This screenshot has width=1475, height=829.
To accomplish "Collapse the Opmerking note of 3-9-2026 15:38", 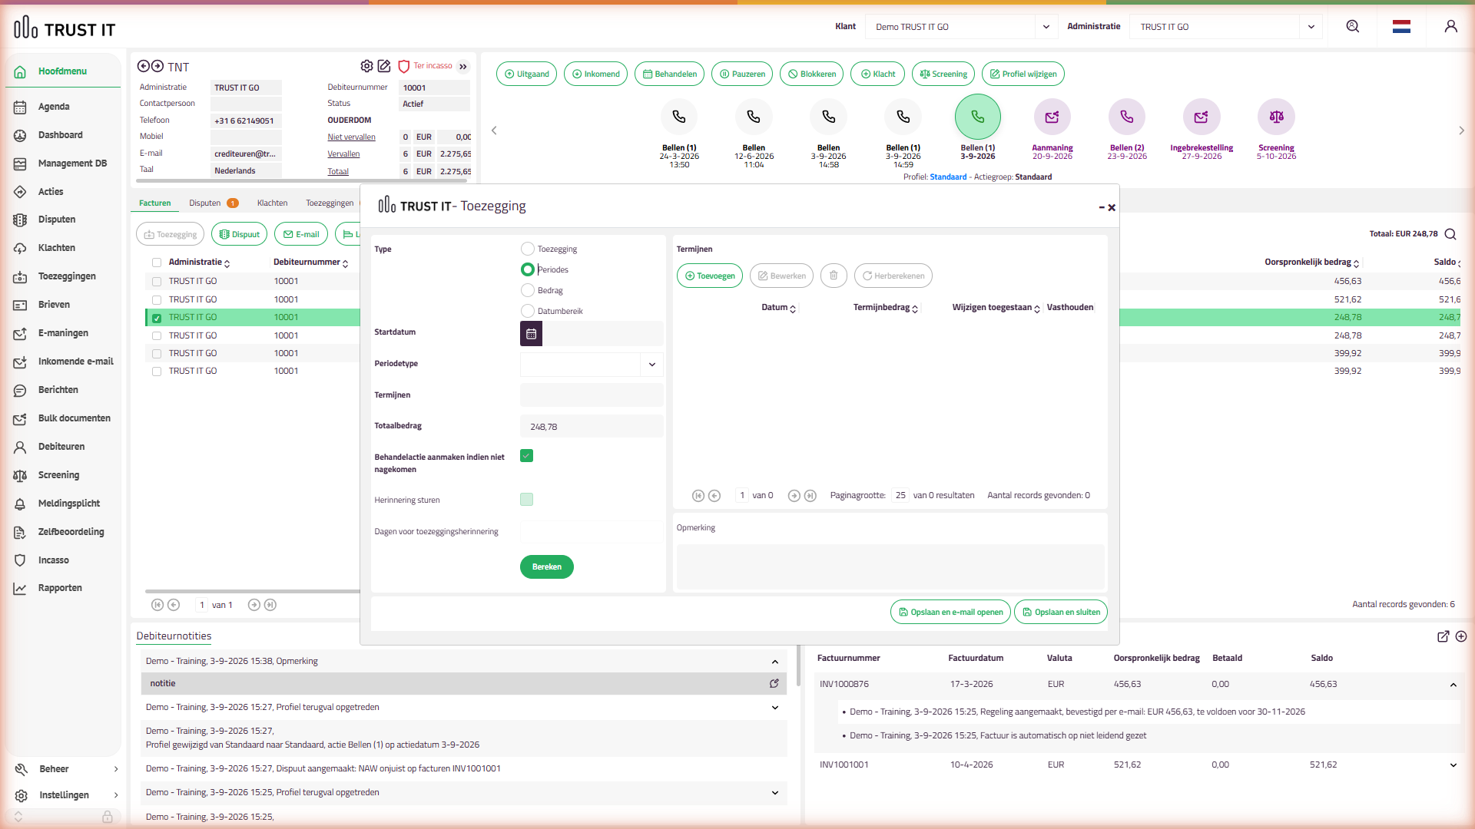I will coord(775,662).
